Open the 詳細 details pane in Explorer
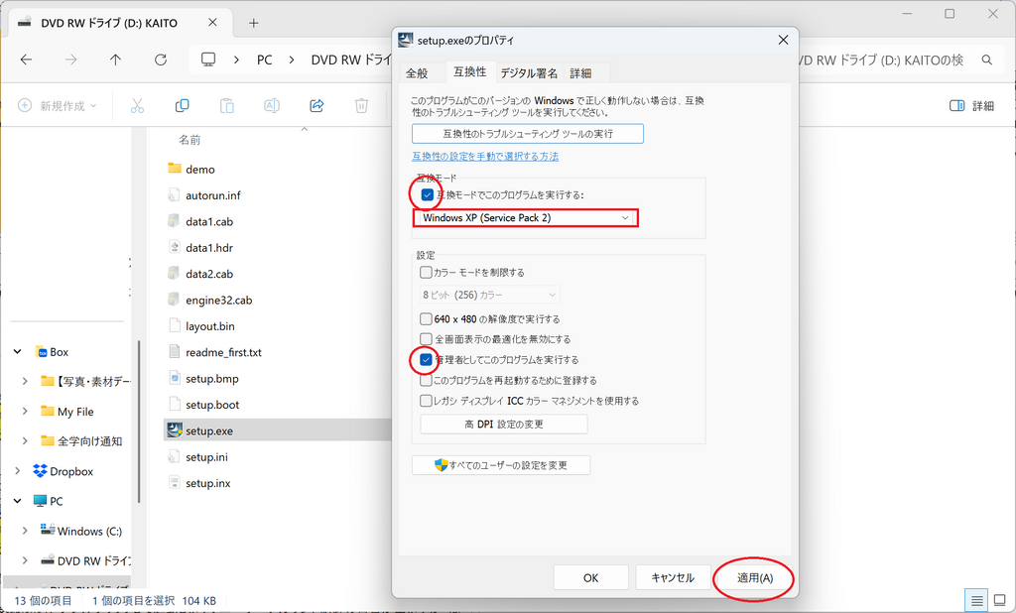The image size is (1016, 613). pyautogui.click(x=971, y=105)
